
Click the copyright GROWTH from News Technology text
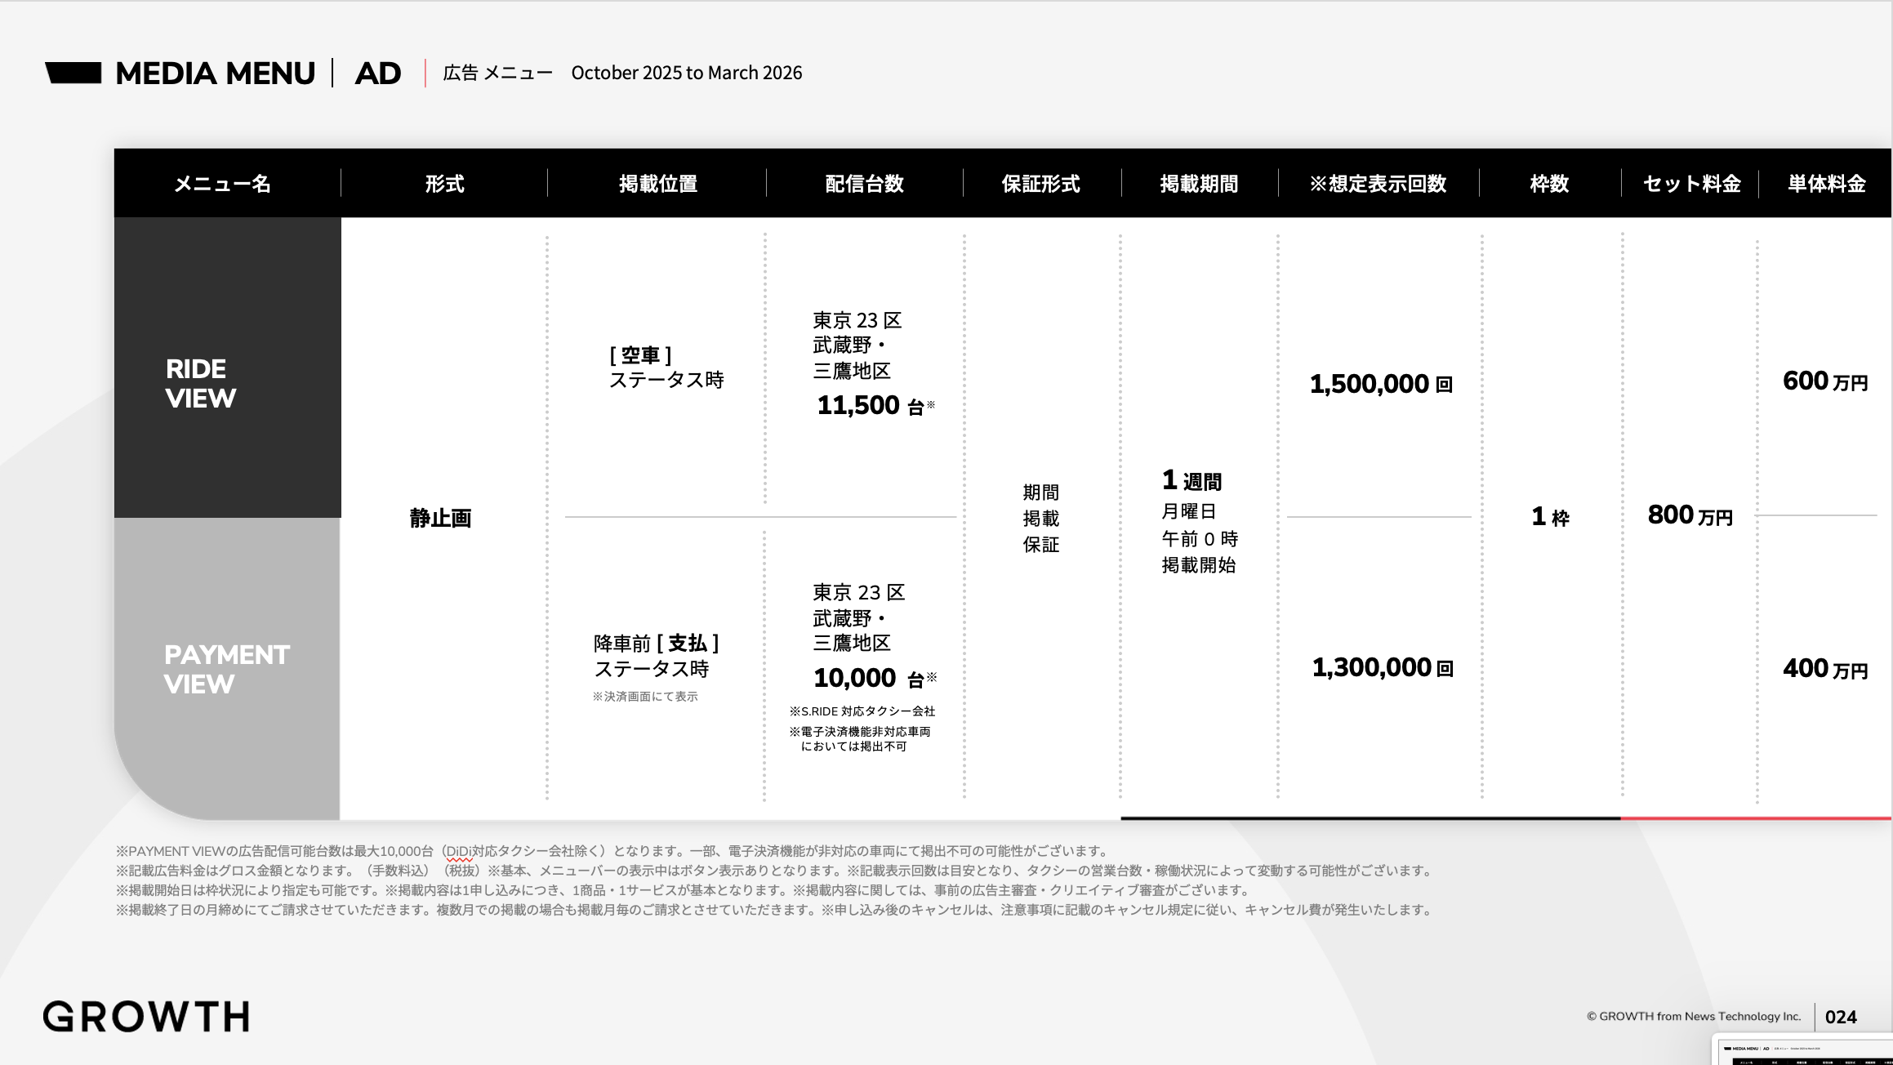click(x=1693, y=1016)
